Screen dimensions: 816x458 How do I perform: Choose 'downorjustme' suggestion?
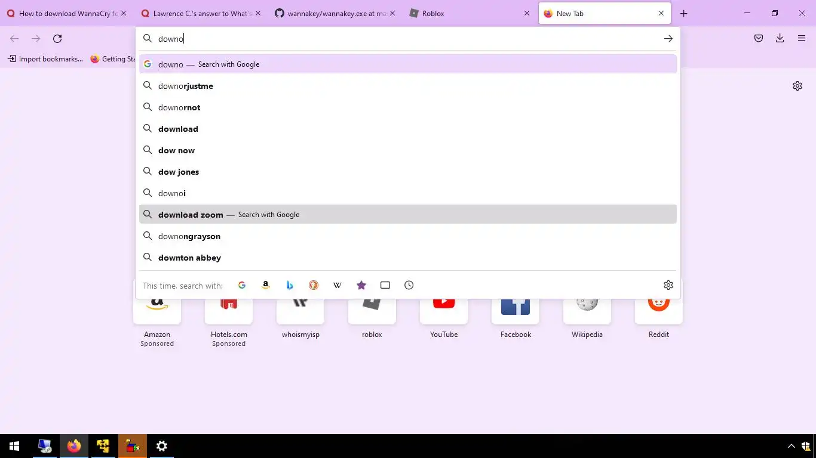tap(408, 86)
